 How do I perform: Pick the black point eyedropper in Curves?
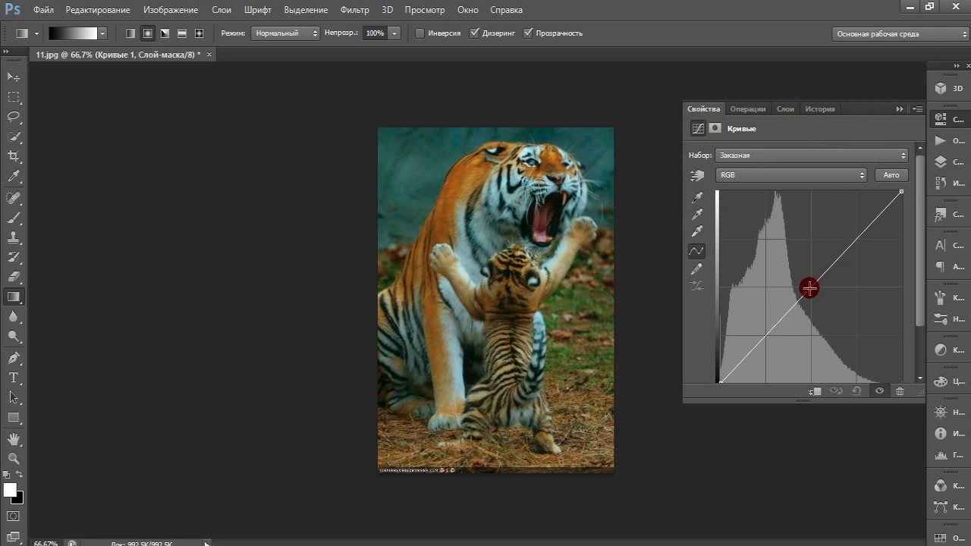coord(697,198)
